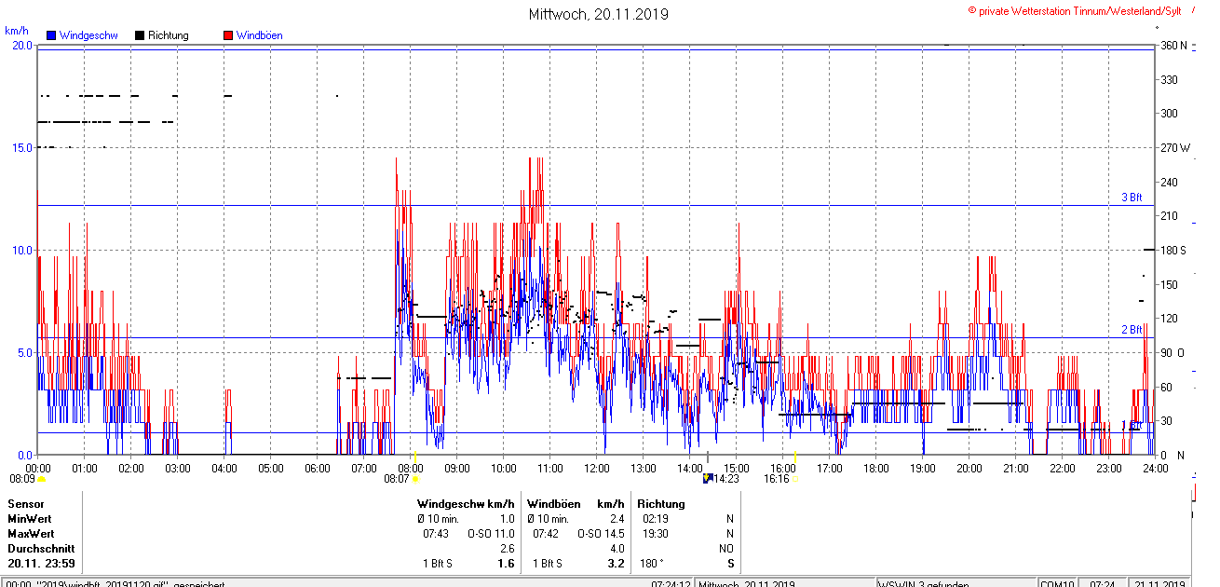Click the red Windböen legend swatch
This screenshot has width=1220, height=587.
227,35
